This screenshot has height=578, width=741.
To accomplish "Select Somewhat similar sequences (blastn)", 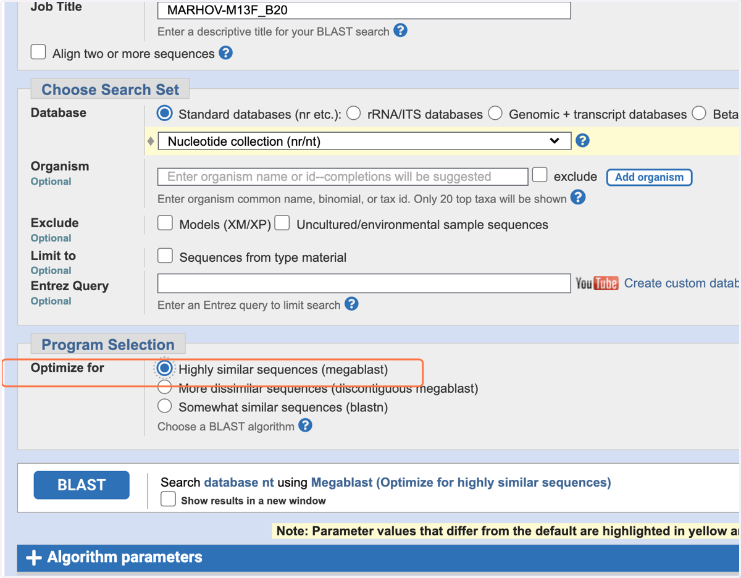I will [x=164, y=406].
